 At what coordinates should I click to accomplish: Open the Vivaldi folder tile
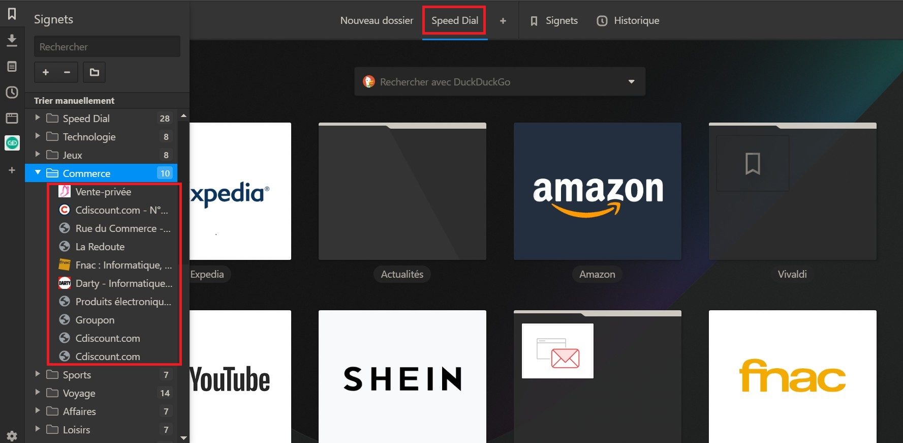(x=793, y=191)
